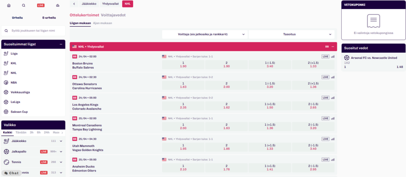Viewport: 406px width, 177px height.
Task: Click LIVE badge on Anaheim Ducks match
Action: coord(326,160)
